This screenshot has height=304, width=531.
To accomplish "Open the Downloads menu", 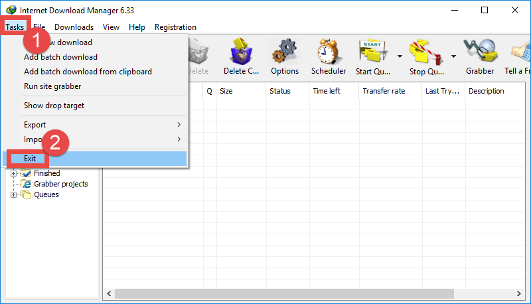I will pos(74,27).
